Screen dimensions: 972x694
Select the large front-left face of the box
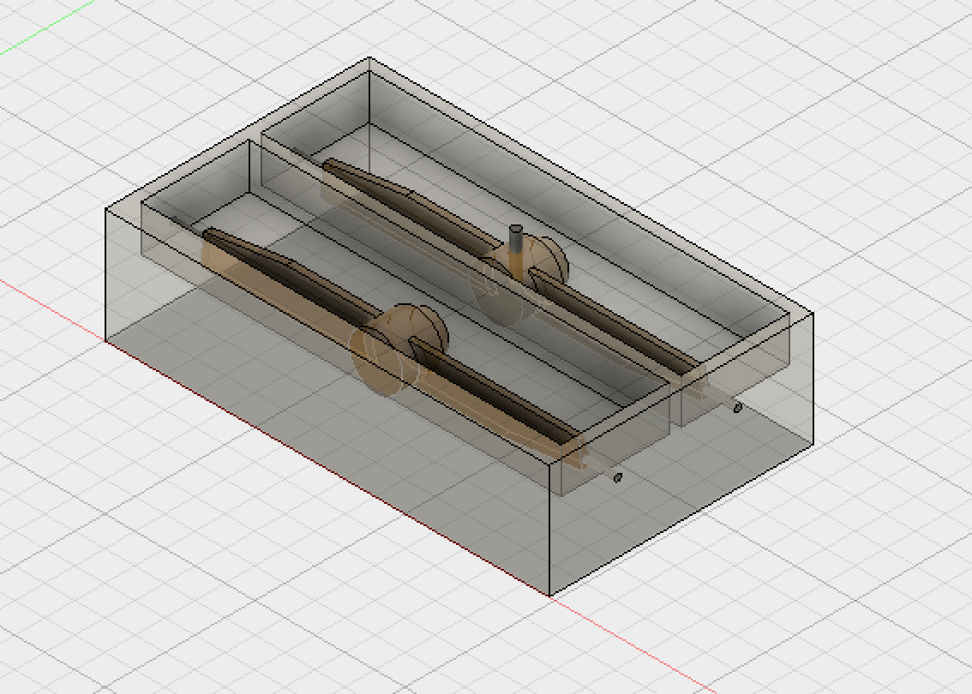pos(327,402)
